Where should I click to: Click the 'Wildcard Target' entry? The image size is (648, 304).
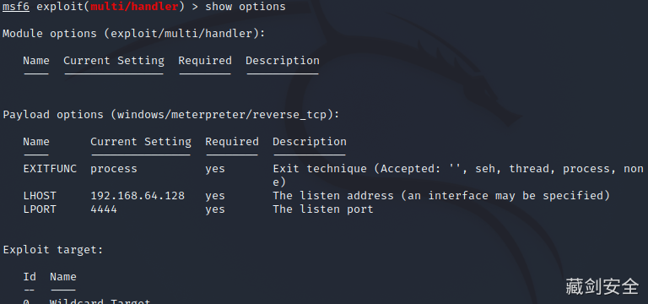click(x=100, y=301)
